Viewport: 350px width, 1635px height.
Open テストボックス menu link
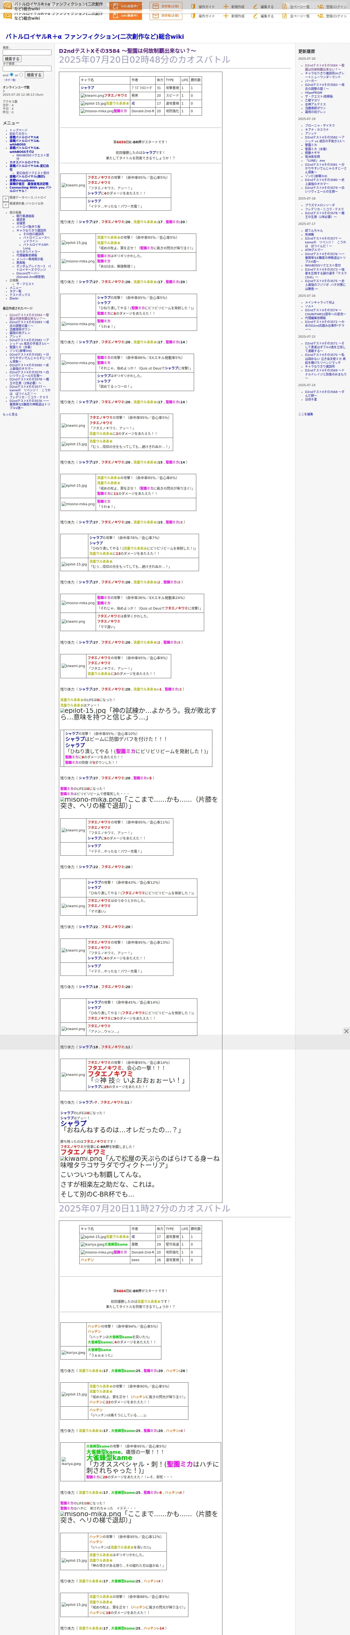click(20, 295)
